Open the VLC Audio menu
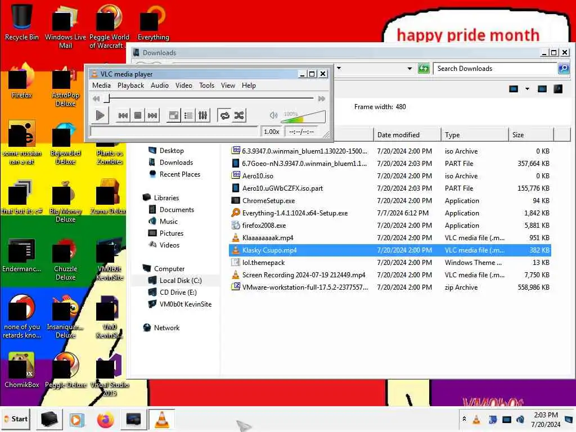Image resolution: width=576 pixels, height=432 pixels. pyautogui.click(x=160, y=85)
